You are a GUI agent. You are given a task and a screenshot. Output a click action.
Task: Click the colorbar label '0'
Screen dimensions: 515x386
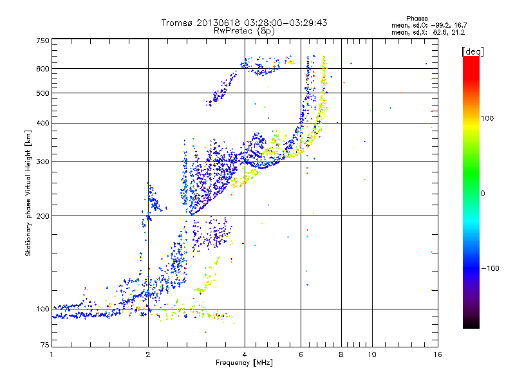tap(483, 194)
